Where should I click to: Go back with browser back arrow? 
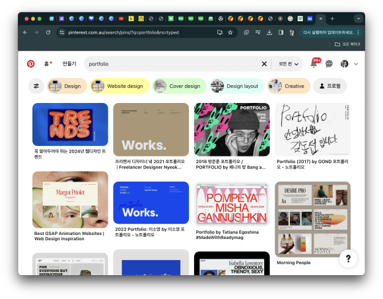(25, 32)
